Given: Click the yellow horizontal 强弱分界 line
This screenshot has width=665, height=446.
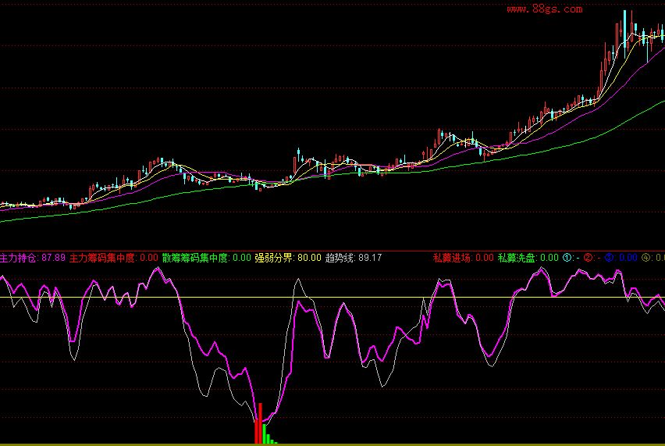Looking at the screenshot, I should [332, 297].
